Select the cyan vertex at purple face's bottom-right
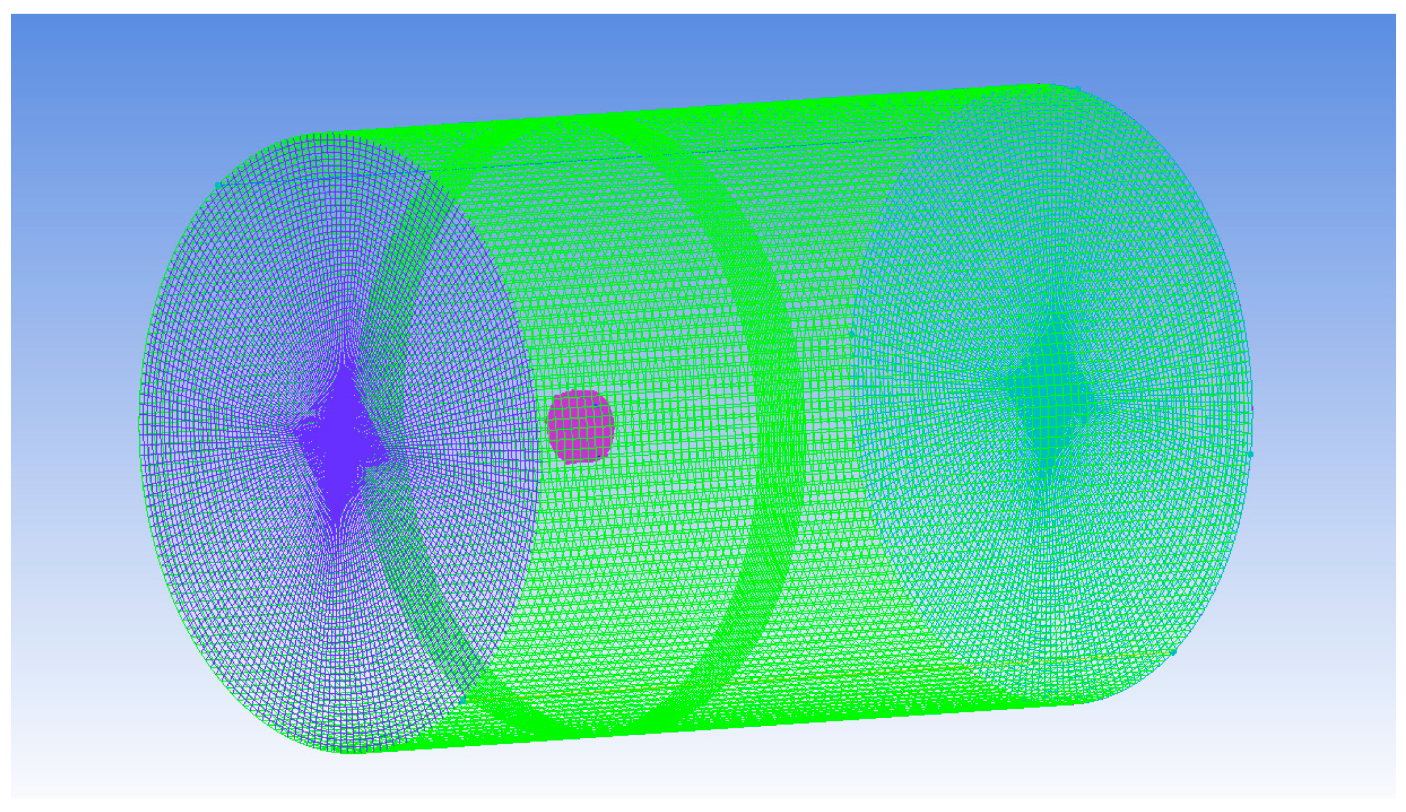Image resolution: width=1406 pixels, height=812 pixels. (463, 700)
